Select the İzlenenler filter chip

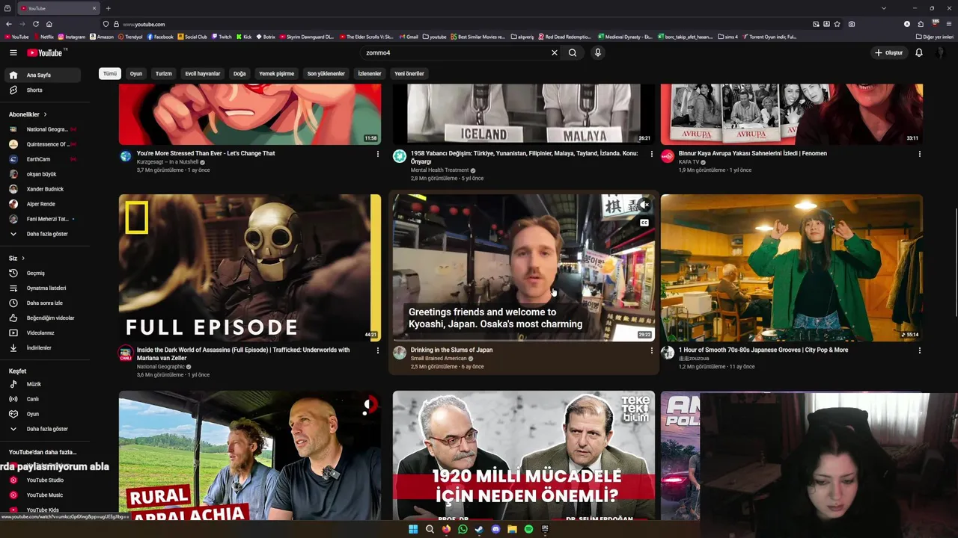(370, 74)
